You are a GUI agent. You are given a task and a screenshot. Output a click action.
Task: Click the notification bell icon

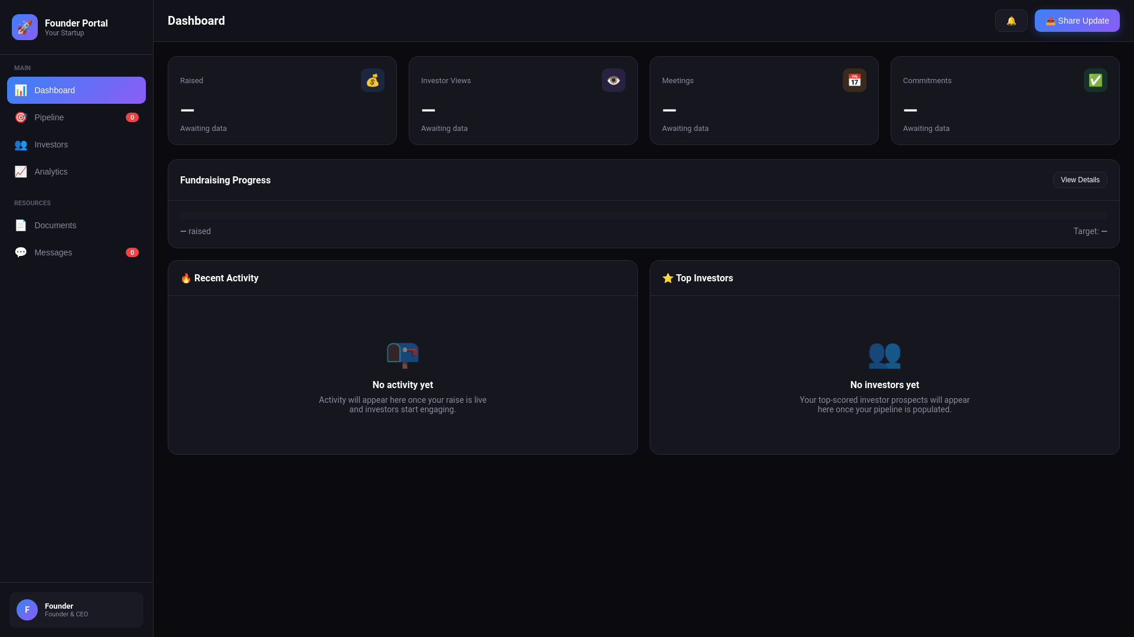click(1011, 21)
